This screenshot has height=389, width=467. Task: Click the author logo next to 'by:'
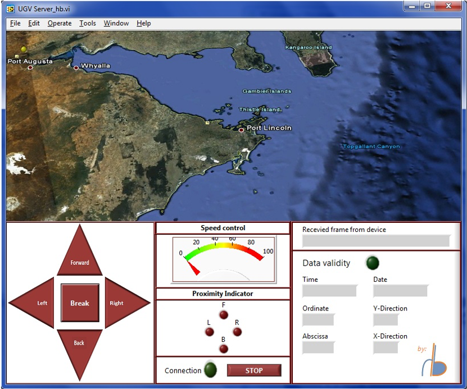pyautogui.click(x=434, y=360)
